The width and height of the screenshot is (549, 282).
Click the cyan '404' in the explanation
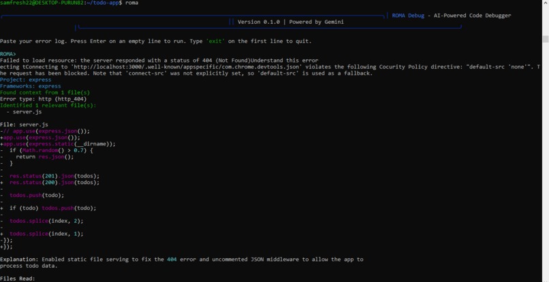click(172, 260)
